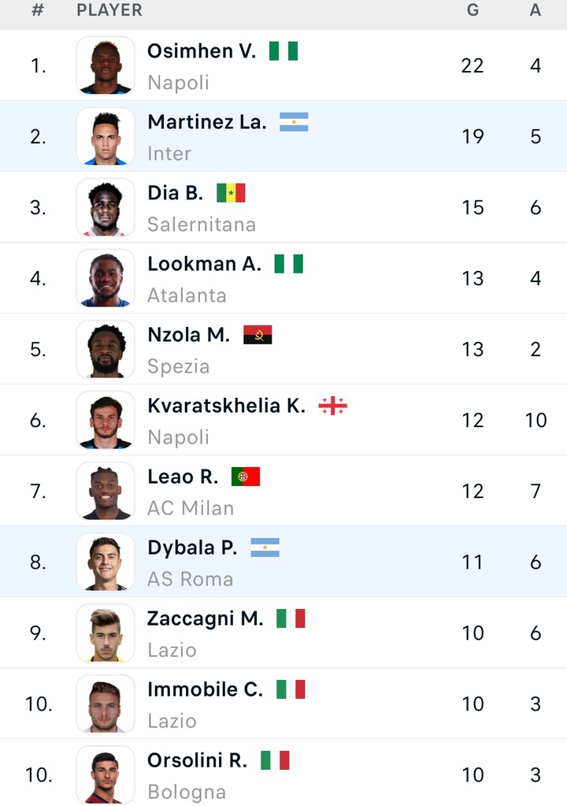Click Nzola's Angola flag icon
The height and width of the screenshot is (806, 567).
click(258, 335)
